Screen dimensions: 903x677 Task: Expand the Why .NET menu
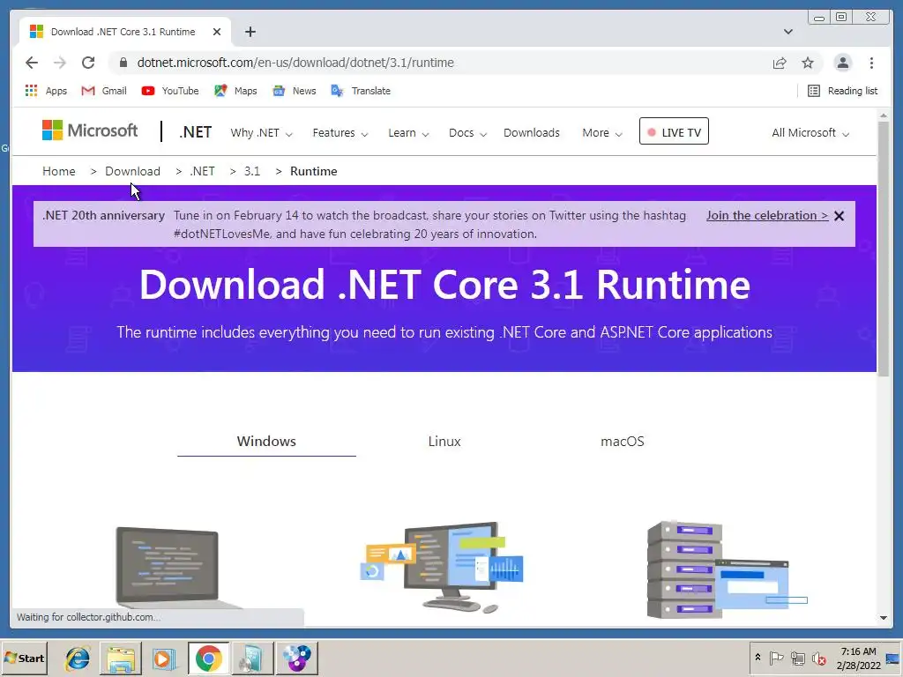point(261,133)
